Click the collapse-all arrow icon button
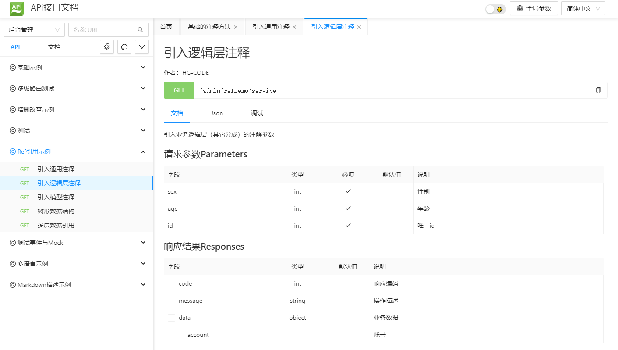618x350 pixels. pyautogui.click(x=142, y=47)
